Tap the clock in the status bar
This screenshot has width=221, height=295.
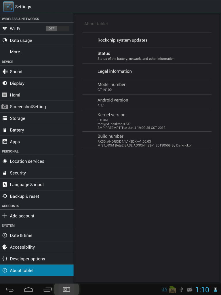[202, 290]
